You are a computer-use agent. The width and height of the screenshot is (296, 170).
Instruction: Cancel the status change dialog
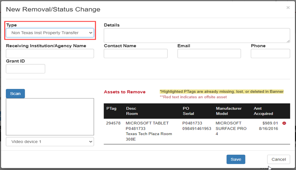click(279, 159)
